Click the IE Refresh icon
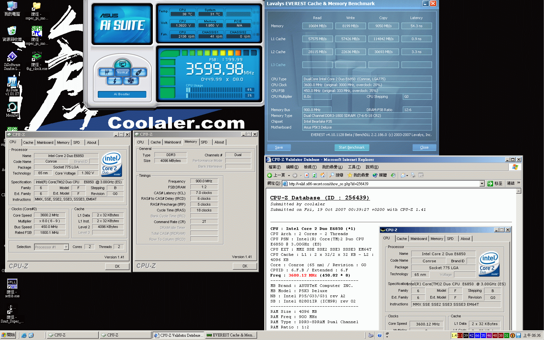 pos(314,175)
